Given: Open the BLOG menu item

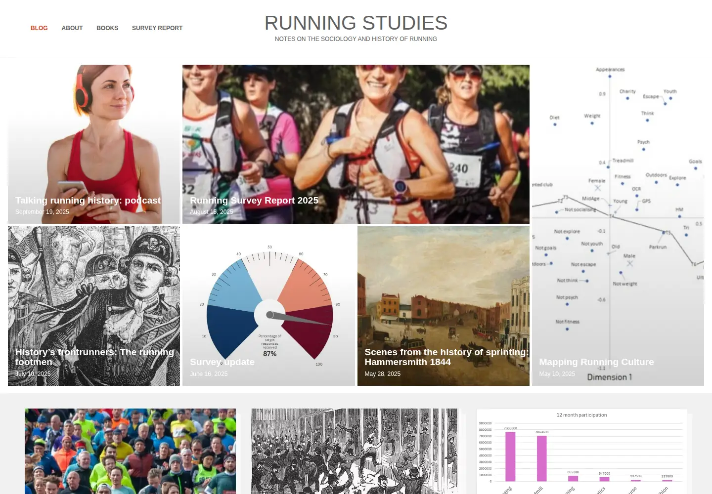Looking at the screenshot, I should coord(39,28).
